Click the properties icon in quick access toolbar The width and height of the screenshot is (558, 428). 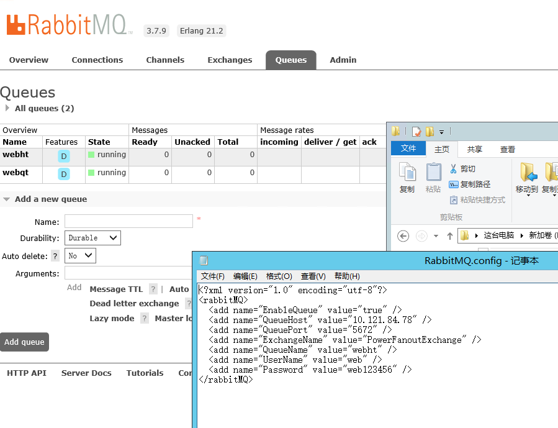(x=416, y=132)
